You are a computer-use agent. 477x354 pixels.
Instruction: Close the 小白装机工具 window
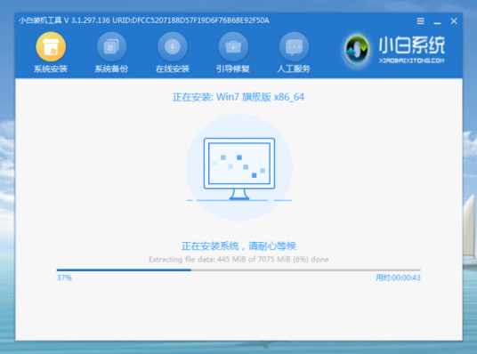tap(454, 21)
